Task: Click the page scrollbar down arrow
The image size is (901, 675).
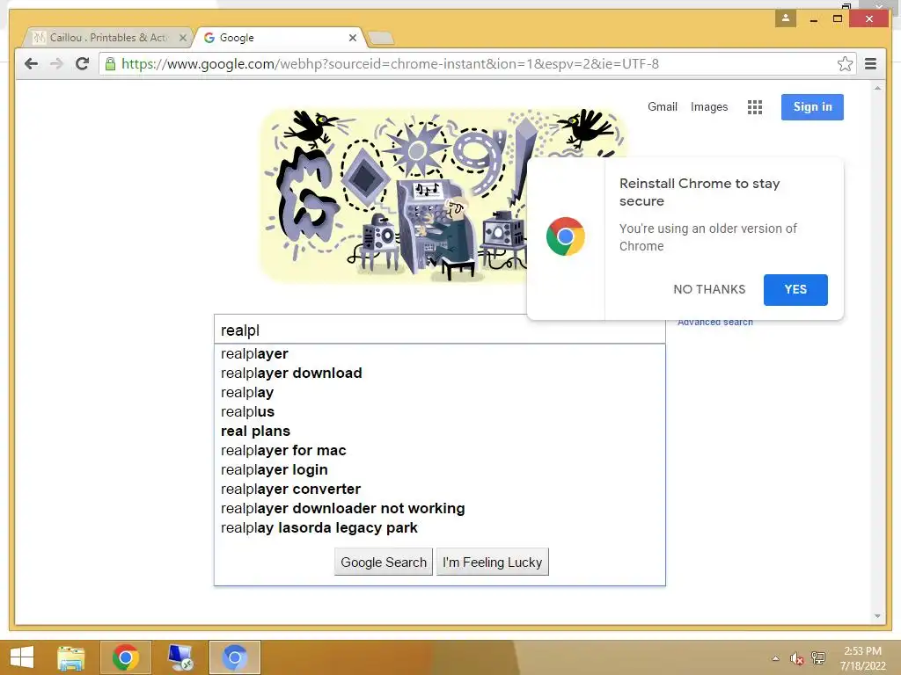Action: [877, 616]
